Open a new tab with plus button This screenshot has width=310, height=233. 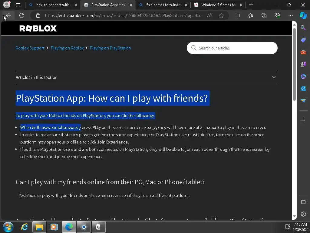251,5
